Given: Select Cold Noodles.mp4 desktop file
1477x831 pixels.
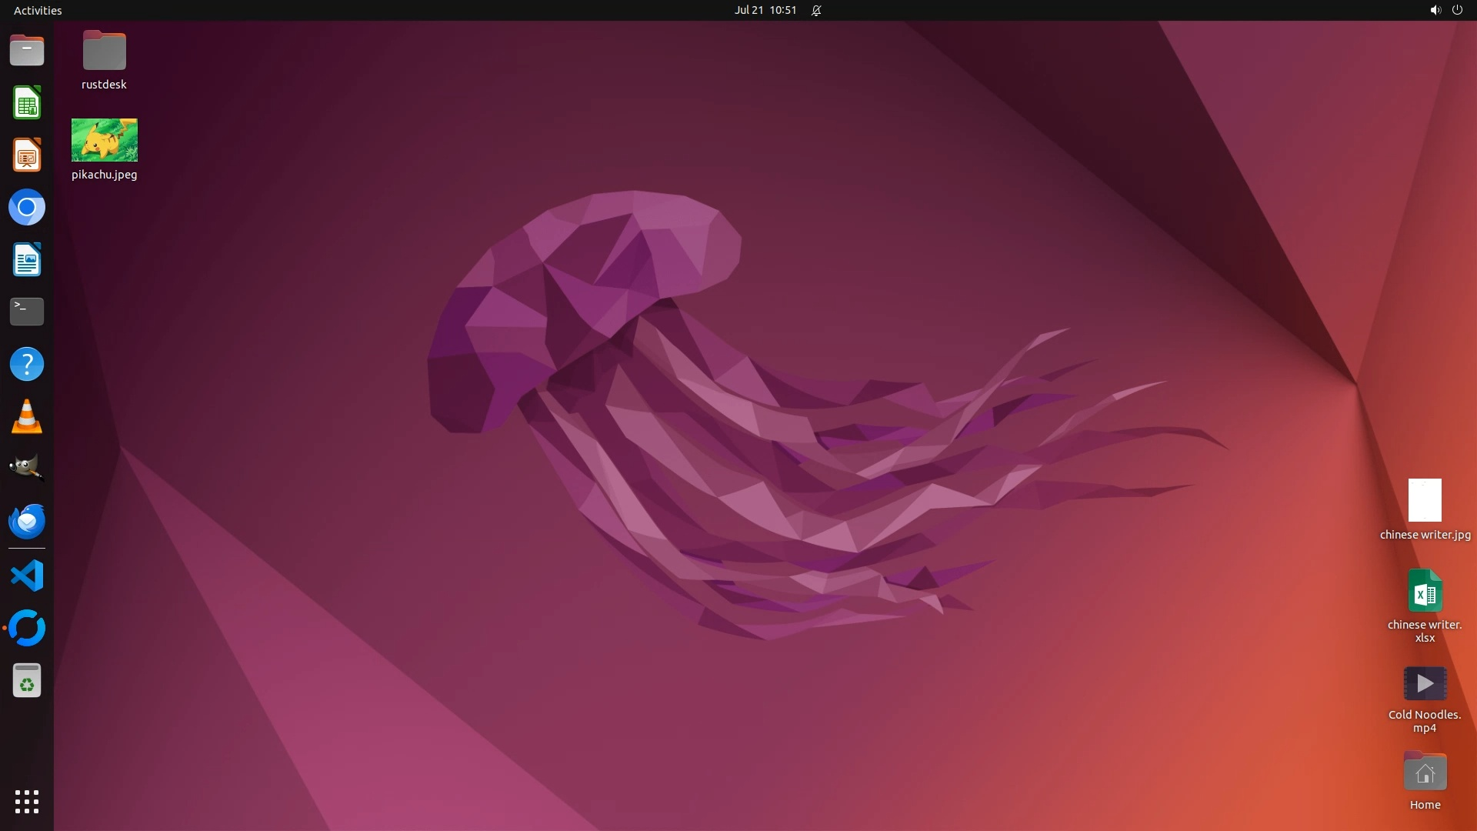Looking at the screenshot, I should click(1425, 684).
